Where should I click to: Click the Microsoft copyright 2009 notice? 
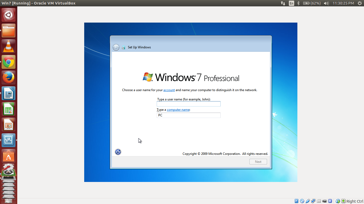click(x=225, y=154)
